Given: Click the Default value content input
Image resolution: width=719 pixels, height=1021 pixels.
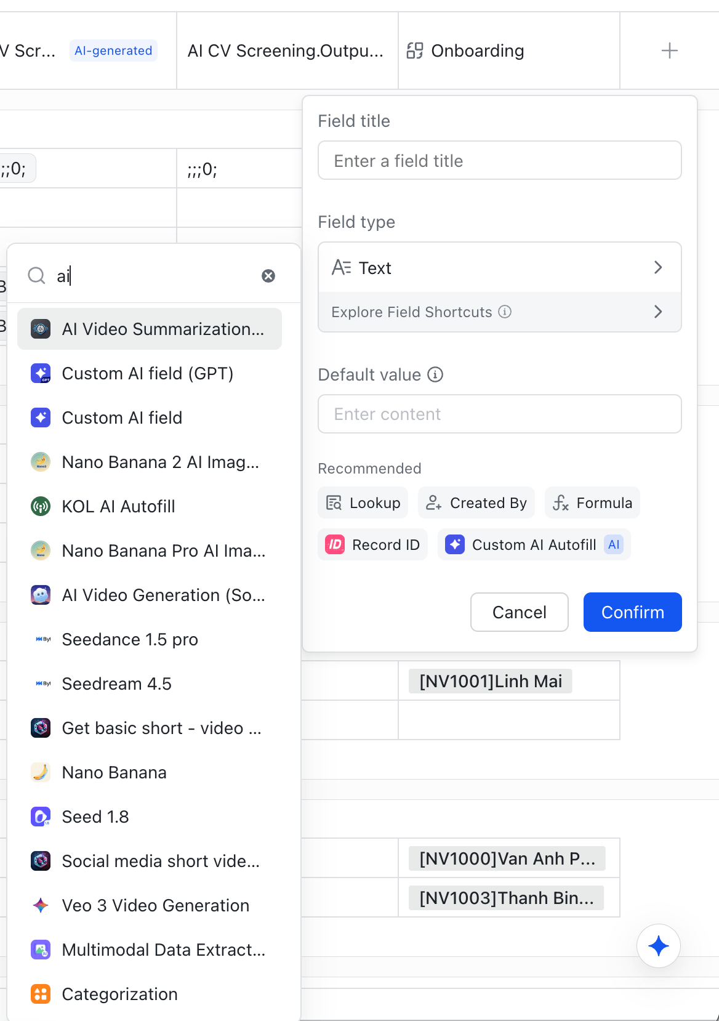Looking at the screenshot, I should click(500, 414).
